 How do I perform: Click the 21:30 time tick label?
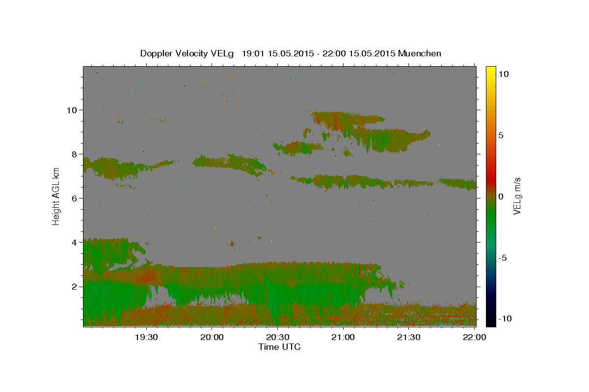pyautogui.click(x=408, y=337)
